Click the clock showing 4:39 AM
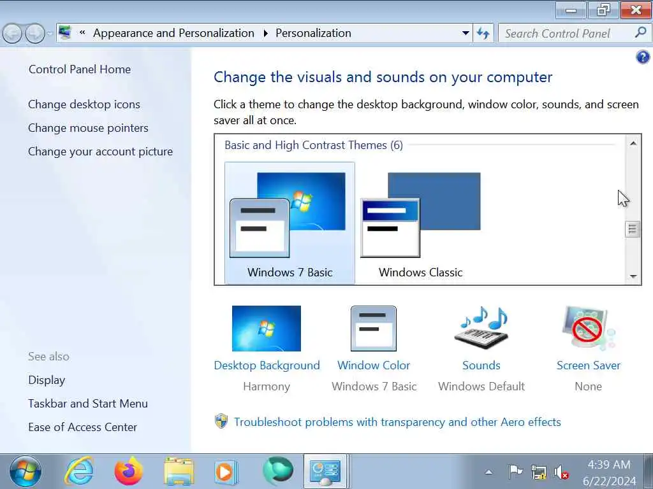 pyautogui.click(x=609, y=464)
